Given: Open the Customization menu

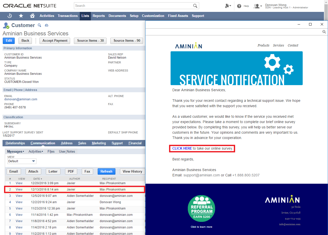Looking at the screenshot, I should click(x=153, y=16).
